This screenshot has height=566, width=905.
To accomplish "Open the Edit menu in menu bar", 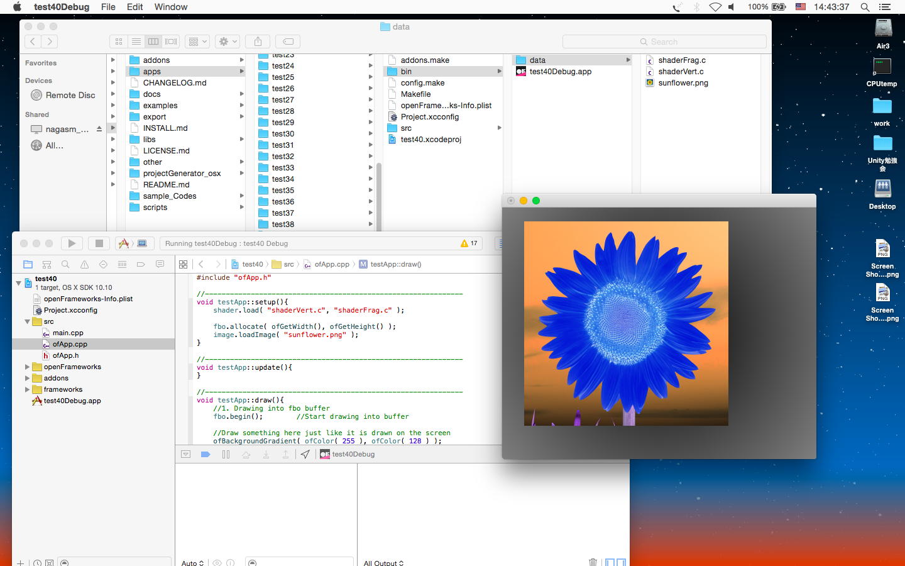I will (134, 7).
